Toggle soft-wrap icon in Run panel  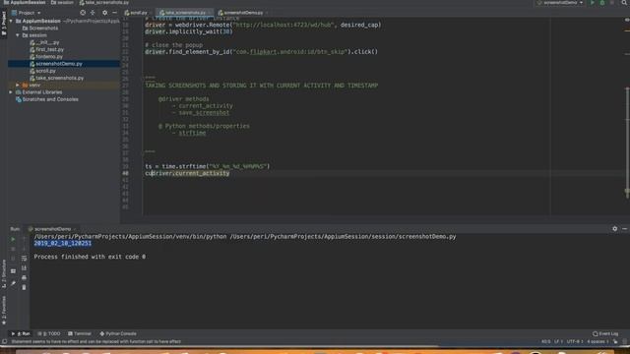(x=24, y=259)
